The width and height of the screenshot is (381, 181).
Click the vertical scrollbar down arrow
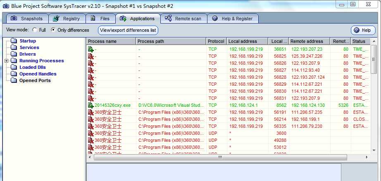tap(374, 150)
